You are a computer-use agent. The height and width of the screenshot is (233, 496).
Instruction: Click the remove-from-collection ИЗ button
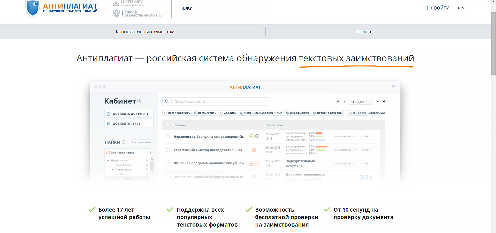362,113
